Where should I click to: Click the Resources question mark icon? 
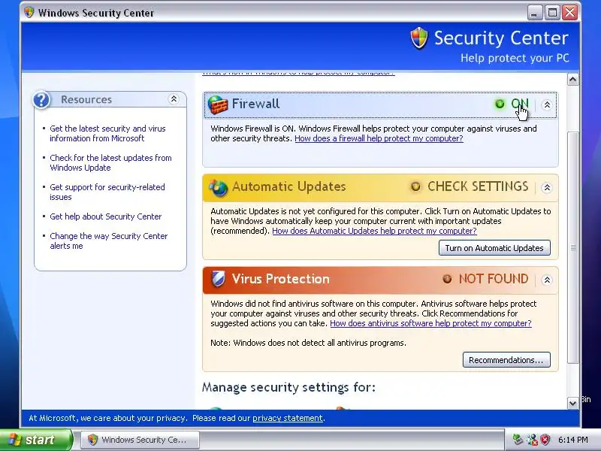41,100
